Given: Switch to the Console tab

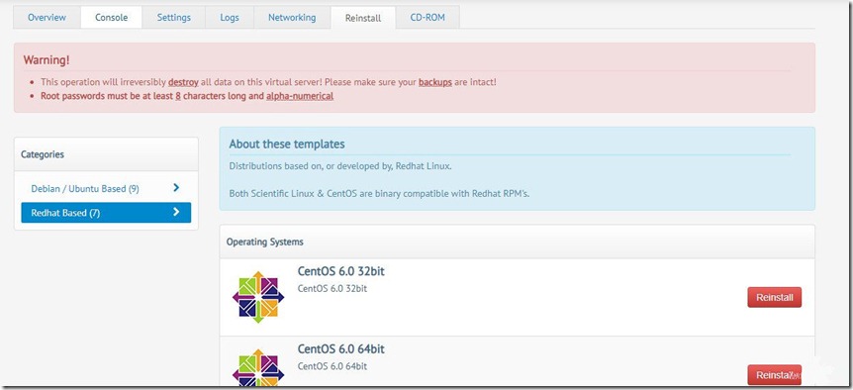Looking at the screenshot, I should tap(112, 18).
